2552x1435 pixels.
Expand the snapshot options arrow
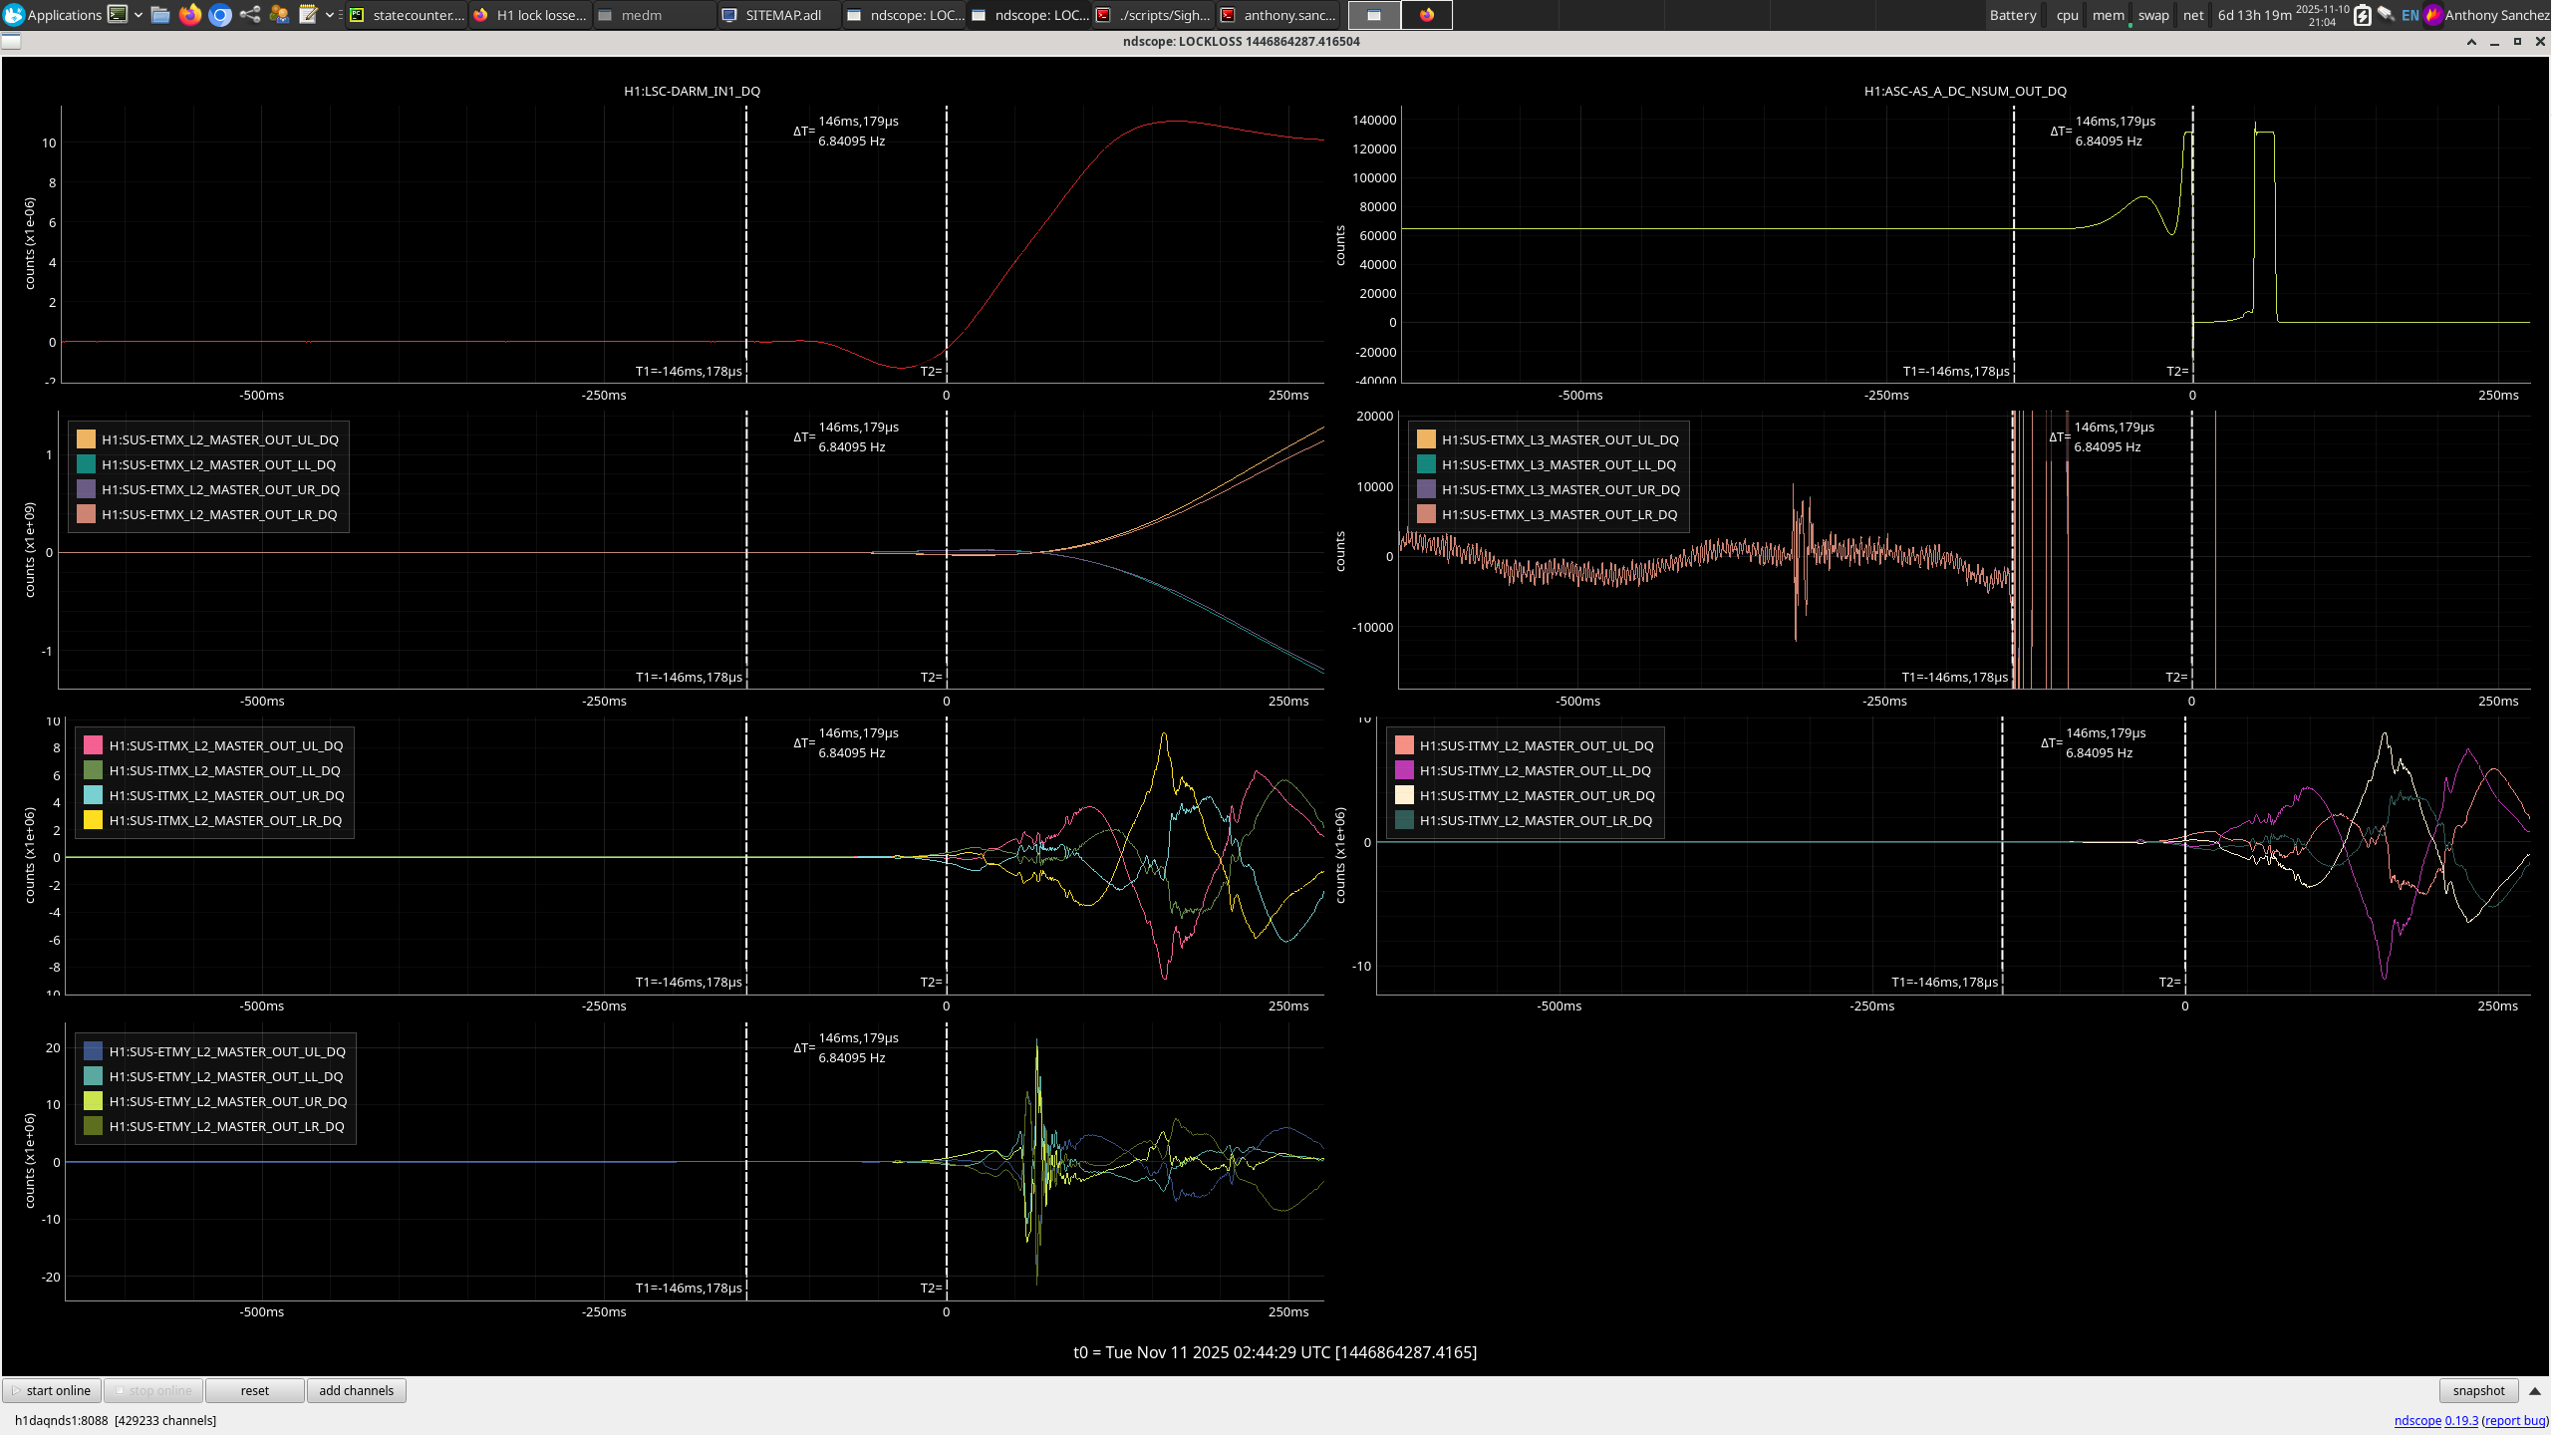[2534, 1390]
